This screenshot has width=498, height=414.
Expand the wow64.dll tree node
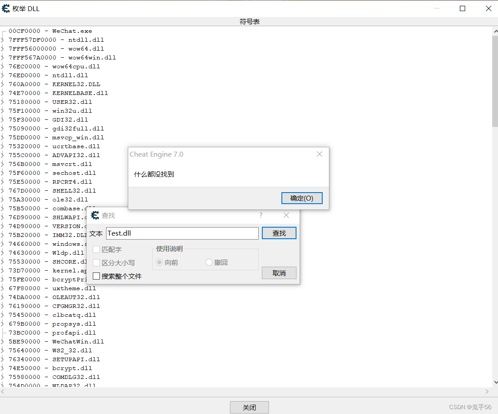[x=3, y=48]
